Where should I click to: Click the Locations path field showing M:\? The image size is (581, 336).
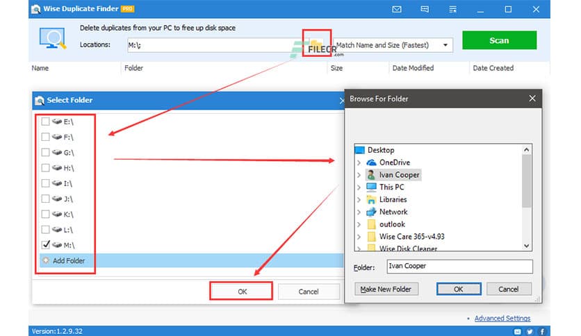219,45
